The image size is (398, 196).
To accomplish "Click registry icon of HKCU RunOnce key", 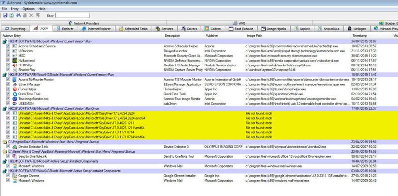I will [5, 108].
